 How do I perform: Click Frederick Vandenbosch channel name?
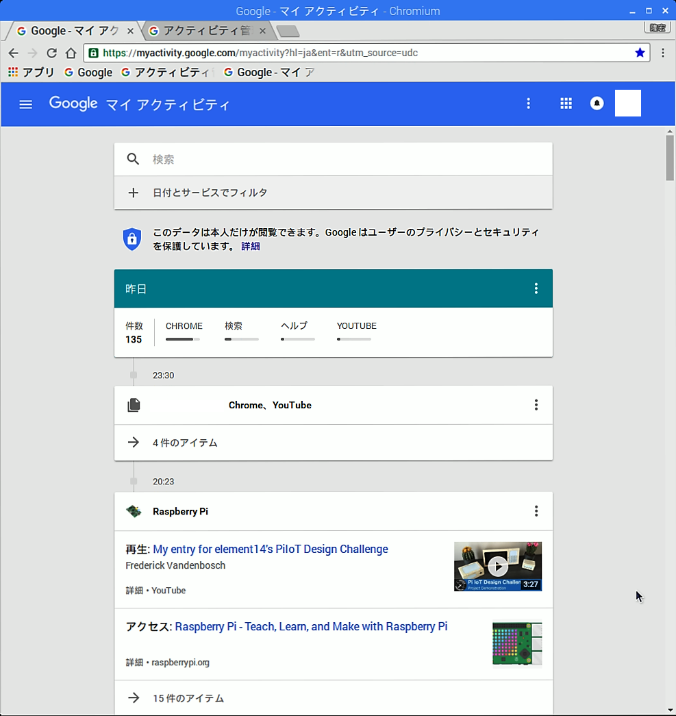pyautogui.click(x=175, y=565)
